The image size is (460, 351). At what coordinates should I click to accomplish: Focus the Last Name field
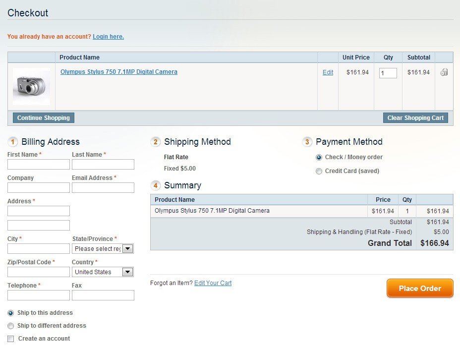tap(103, 165)
